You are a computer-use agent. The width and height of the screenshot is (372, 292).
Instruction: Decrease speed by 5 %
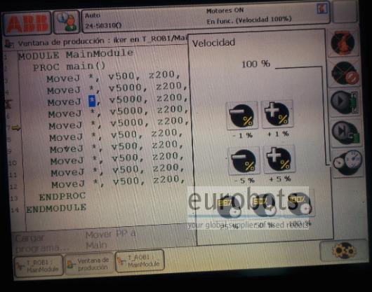click(244, 161)
